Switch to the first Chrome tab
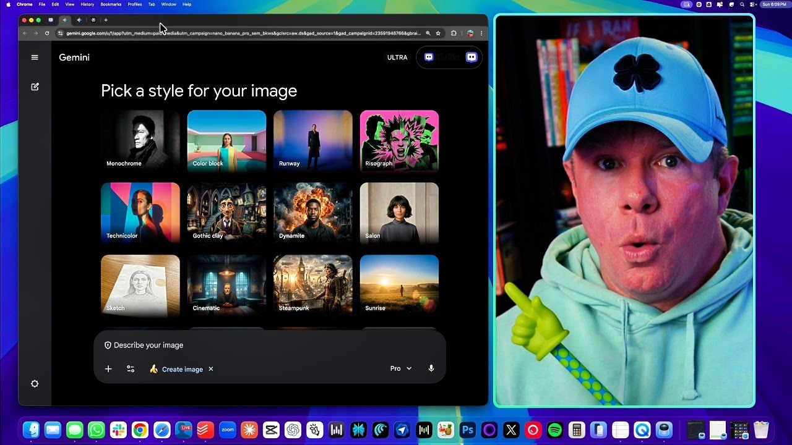Screen dimensions: 792x445 coord(51,20)
